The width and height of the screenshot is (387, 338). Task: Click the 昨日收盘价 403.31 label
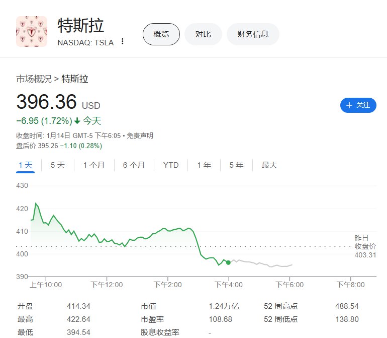click(365, 246)
